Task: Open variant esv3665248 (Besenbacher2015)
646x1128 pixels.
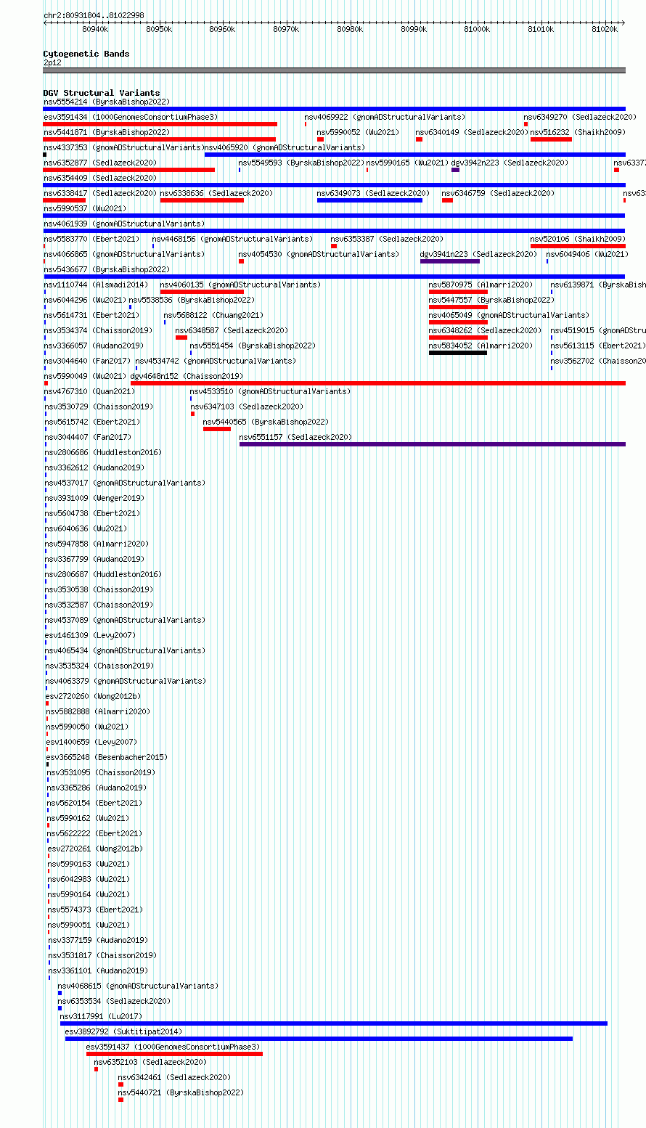Action: [x=107, y=757]
